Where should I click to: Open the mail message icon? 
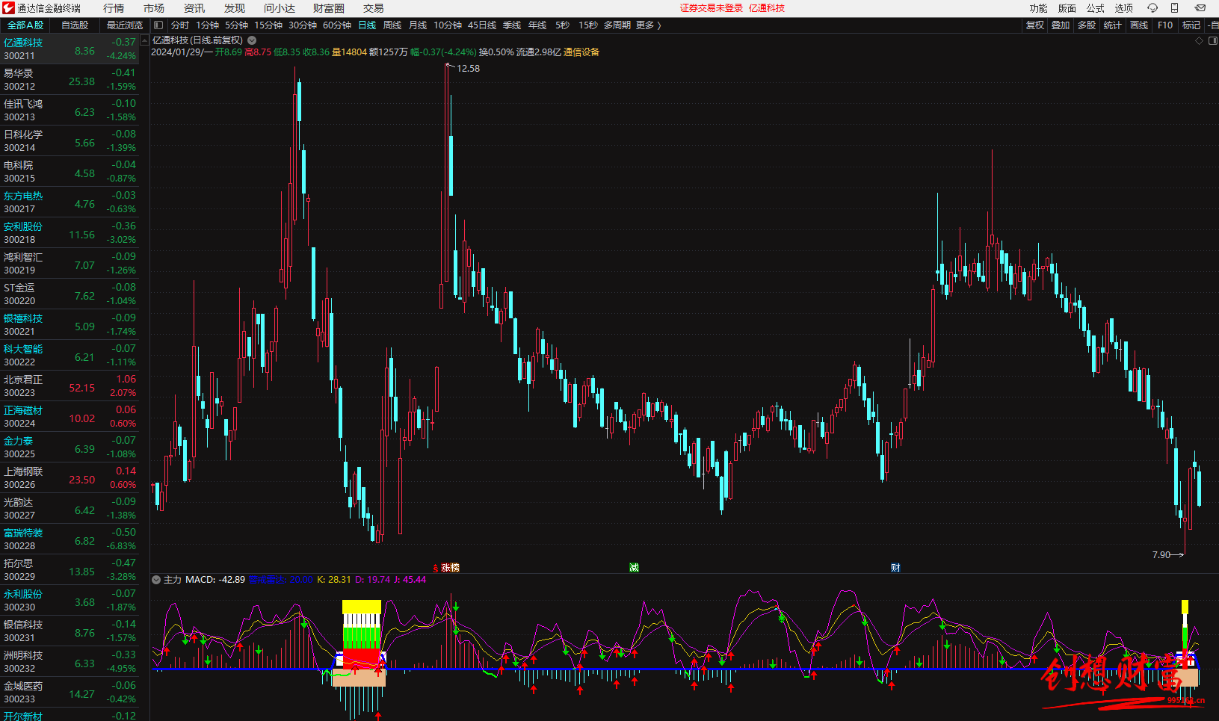pos(1200,8)
